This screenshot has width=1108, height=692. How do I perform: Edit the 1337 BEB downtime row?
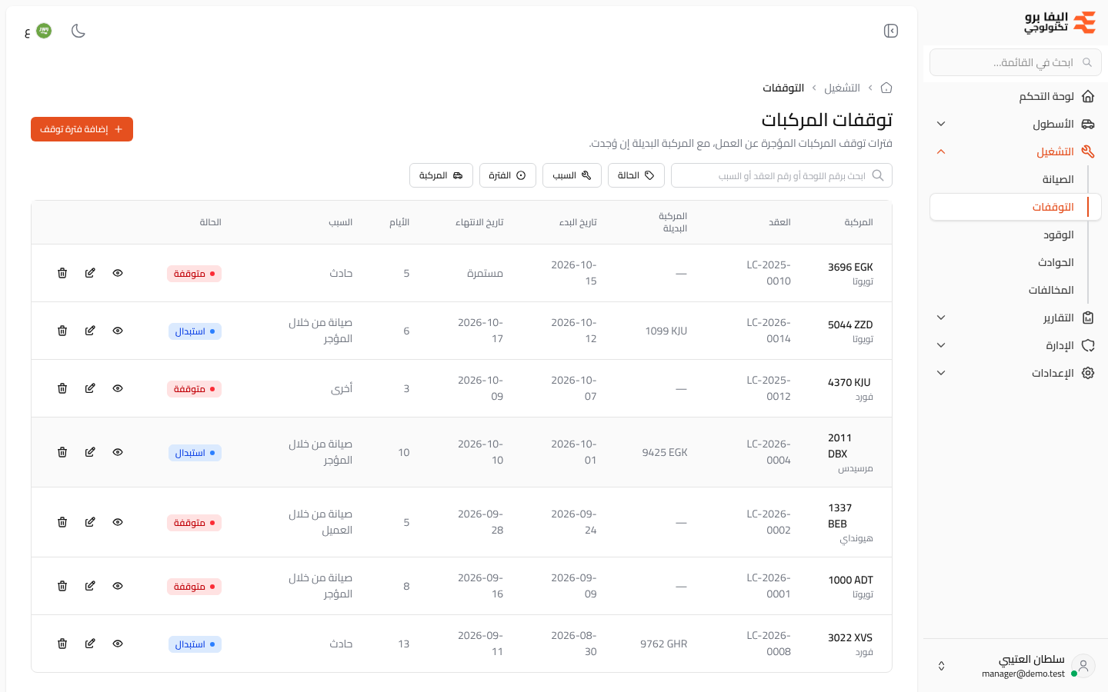tap(90, 522)
